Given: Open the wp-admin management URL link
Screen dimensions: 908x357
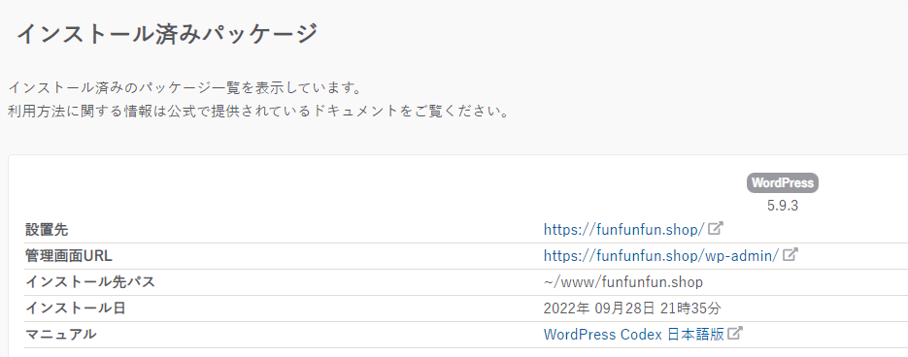Looking at the screenshot, I should coord(660,256).
